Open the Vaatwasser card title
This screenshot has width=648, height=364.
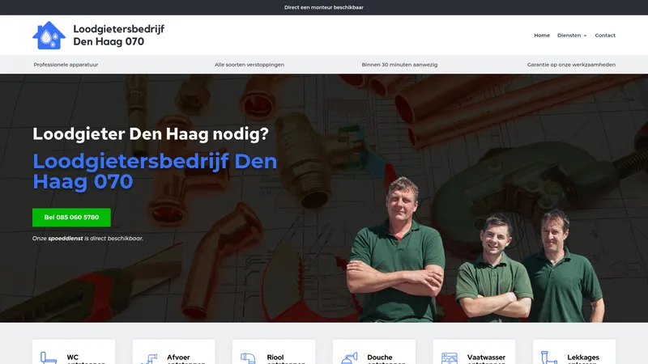pos(487,359)
